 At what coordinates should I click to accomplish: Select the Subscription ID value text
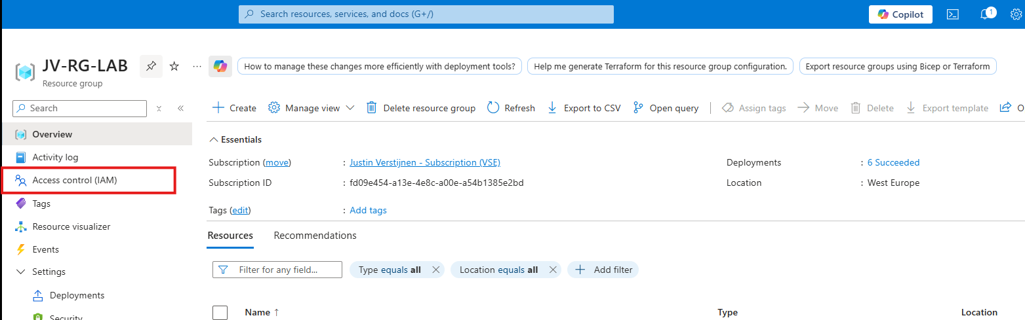pyautogui.click(x=437, y=183)
